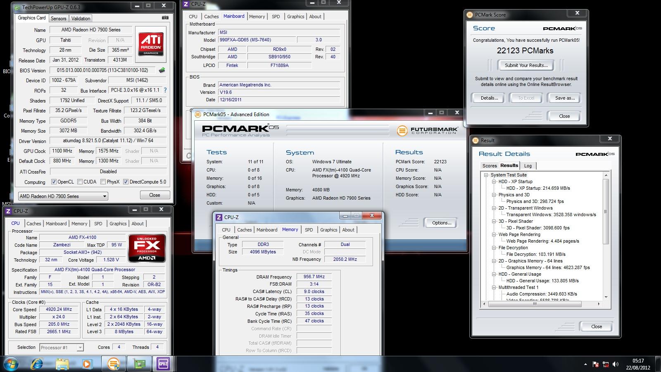Image resolution: width=661 pixels, height=372 pixels.
Task: Click the PCMark Score window title icon
Action: (470, 14)
